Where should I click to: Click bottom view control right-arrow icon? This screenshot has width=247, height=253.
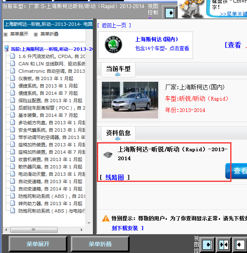click(207, 244)
